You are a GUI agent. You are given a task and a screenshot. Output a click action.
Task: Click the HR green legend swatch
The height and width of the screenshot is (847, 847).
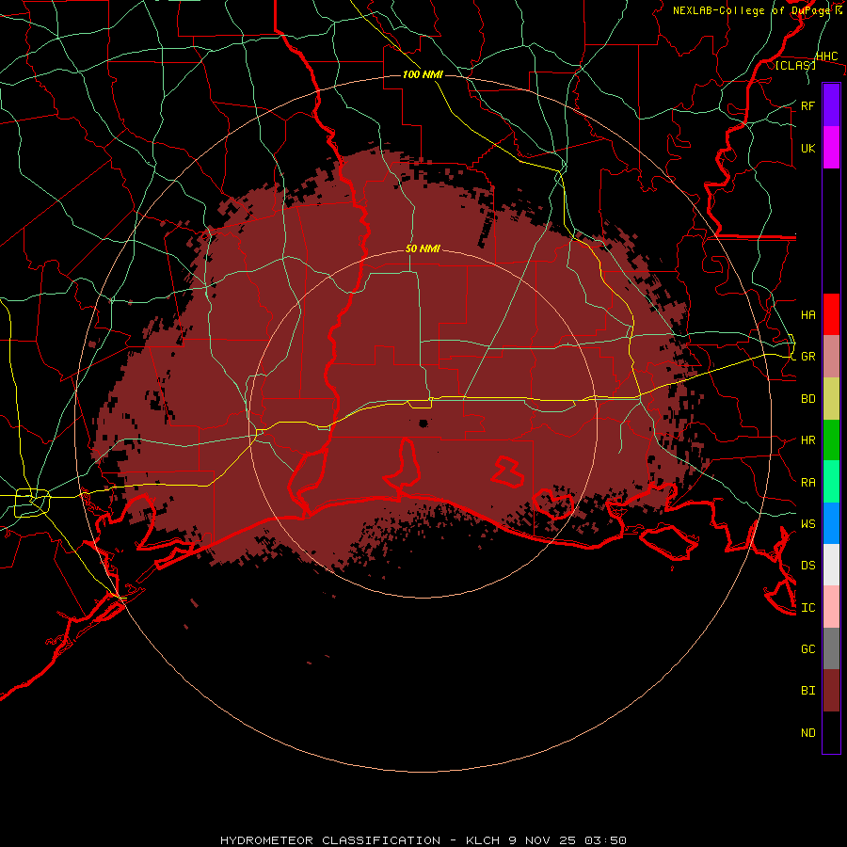[831, 440]
